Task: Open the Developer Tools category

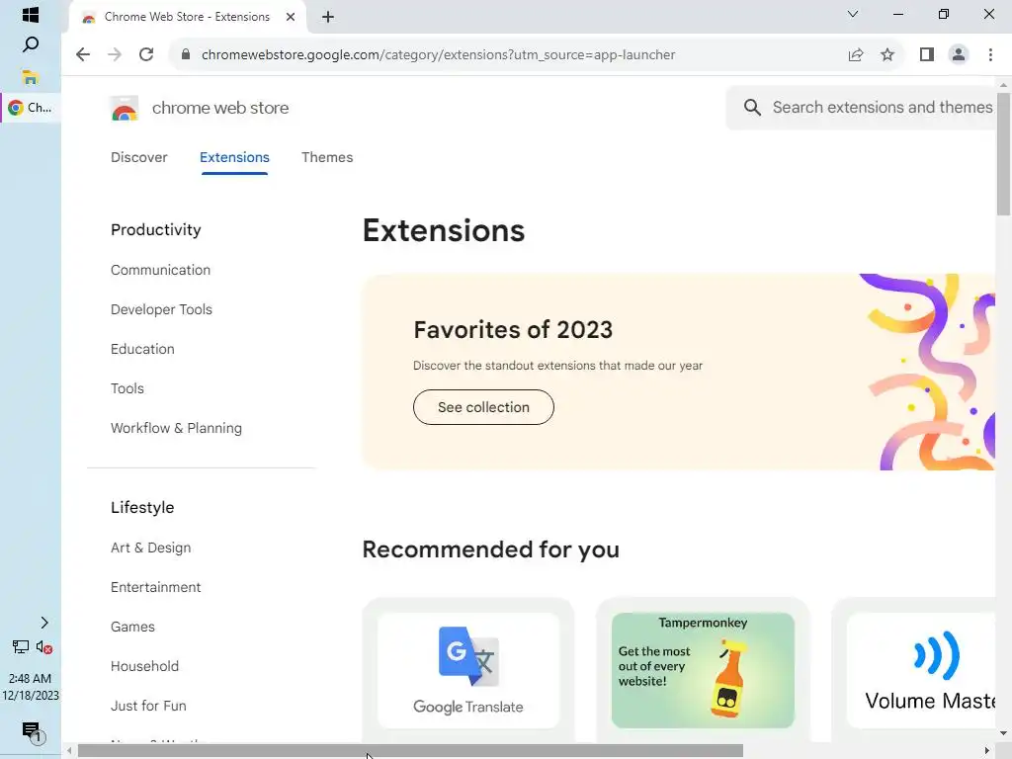Action: click(161, 309)
